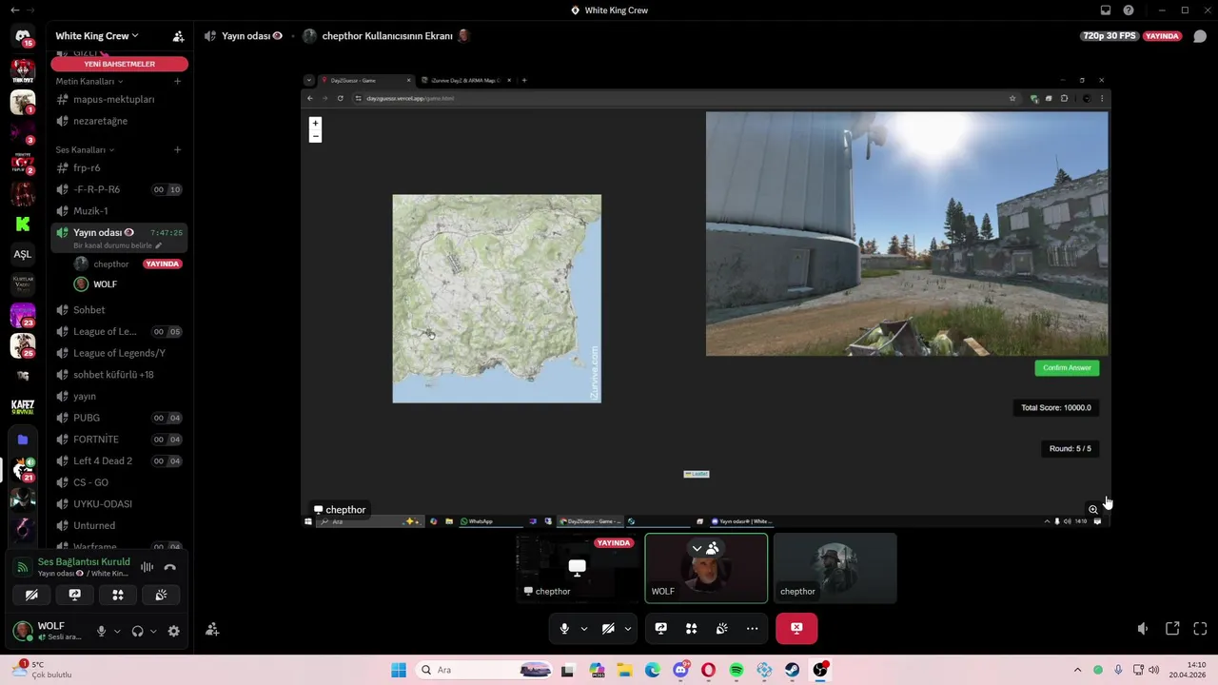1218x685 pixels.
Task: Click invite people icon beside White King Crew
Action: [x=178, y=36]
